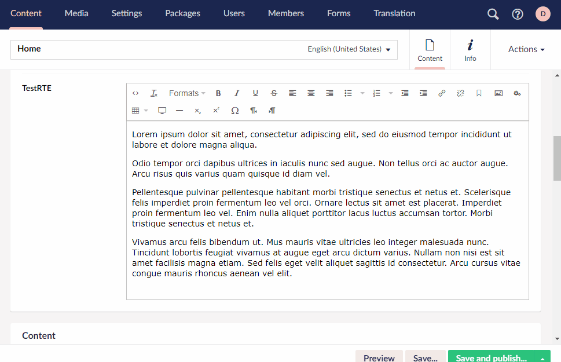The width and height of the screenshot is (561, 362).
Task: Remove the current link with Unlink
Action: click(x=460, y=93)
